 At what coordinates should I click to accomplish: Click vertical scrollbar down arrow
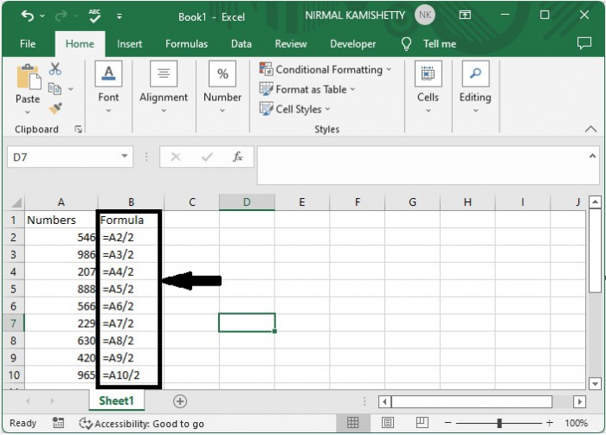coord(595,383)
